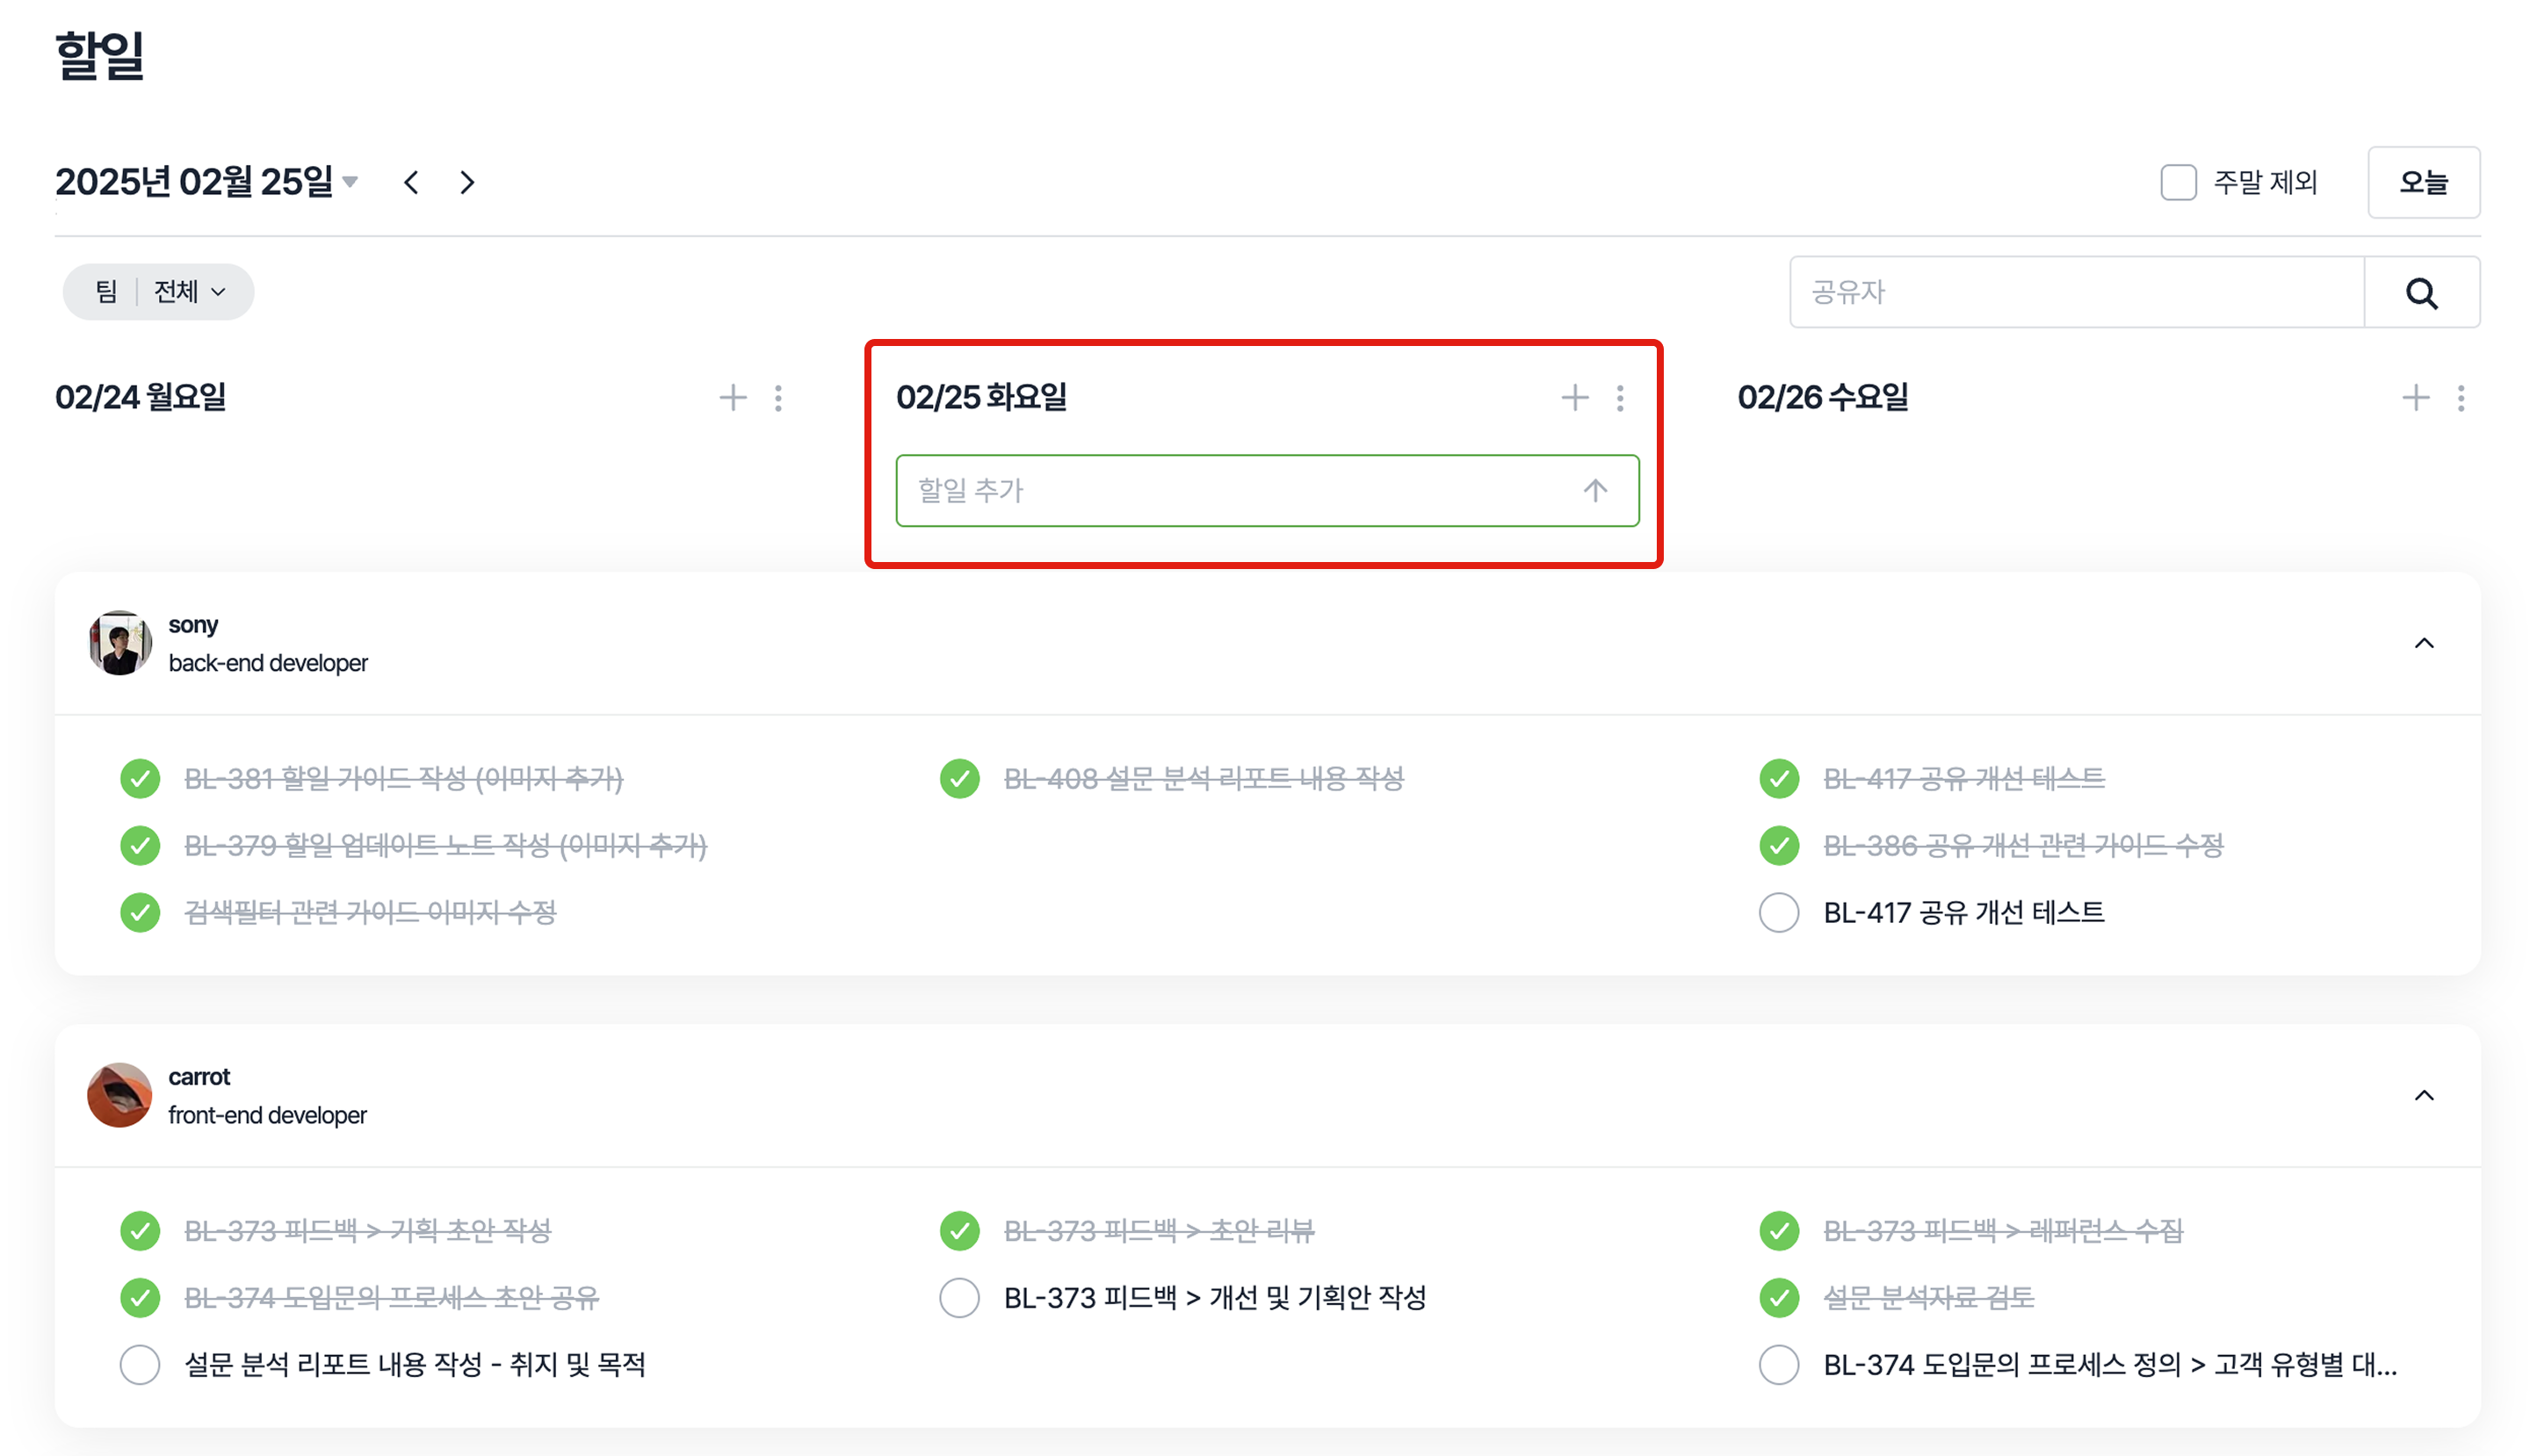Collapse sony's task section

[2423, 643]
